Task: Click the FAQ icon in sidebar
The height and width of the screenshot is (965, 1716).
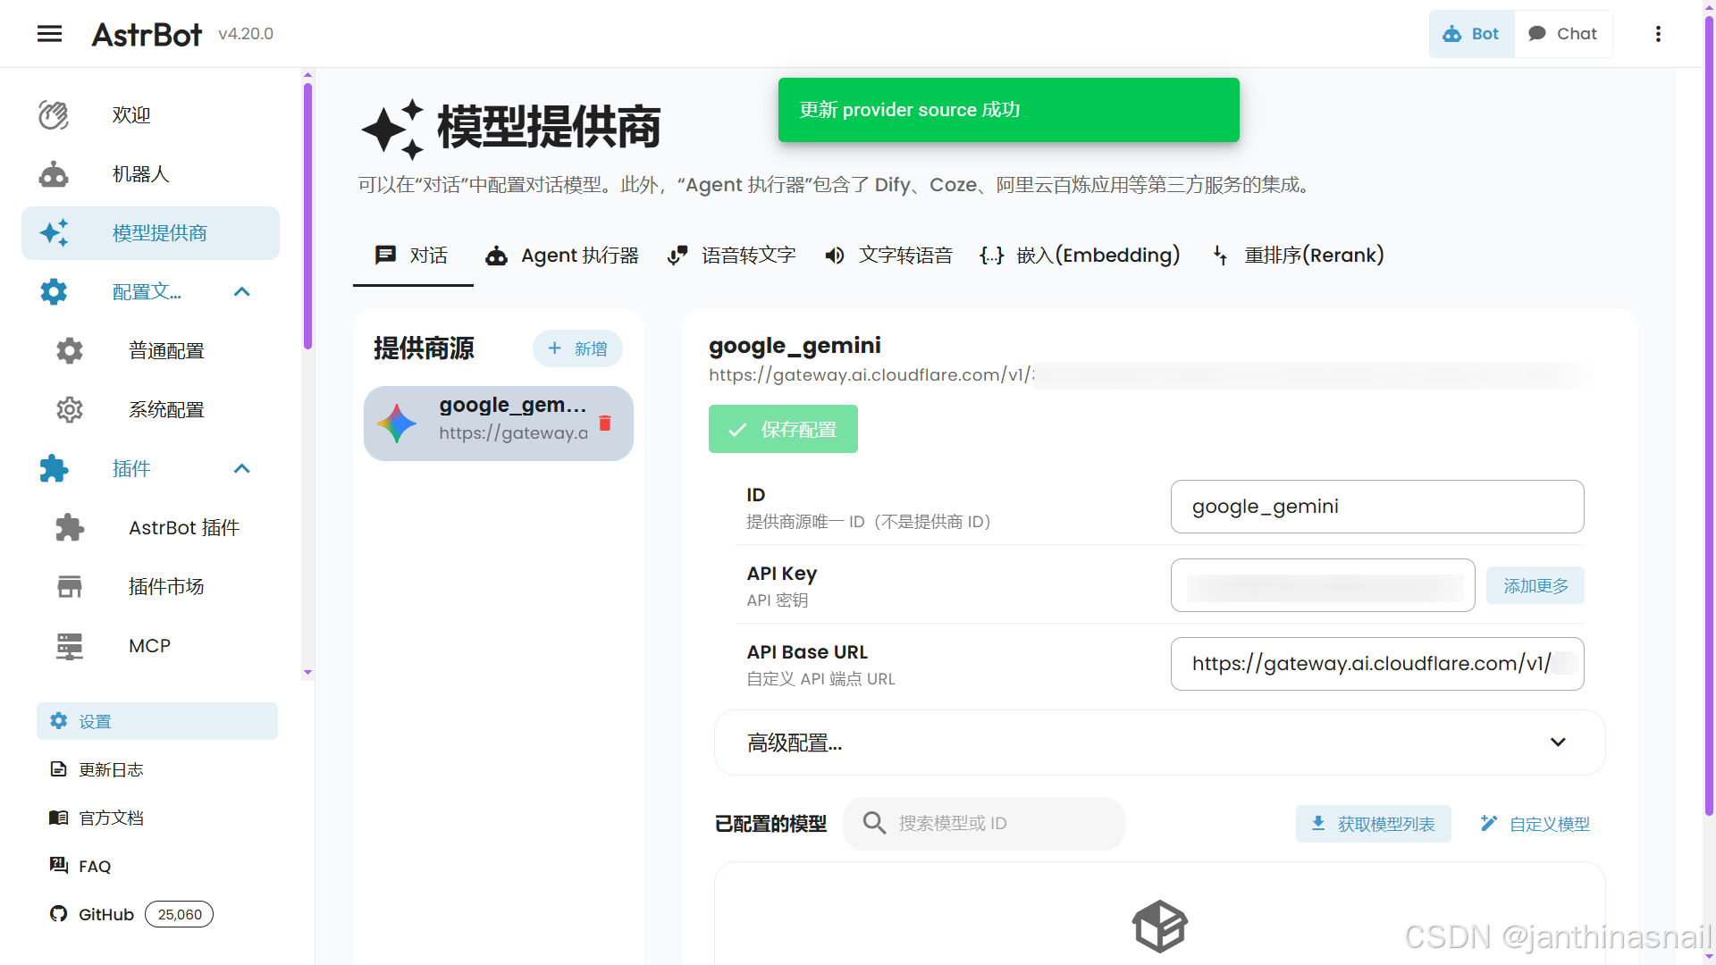Action: tap(59, 866)
